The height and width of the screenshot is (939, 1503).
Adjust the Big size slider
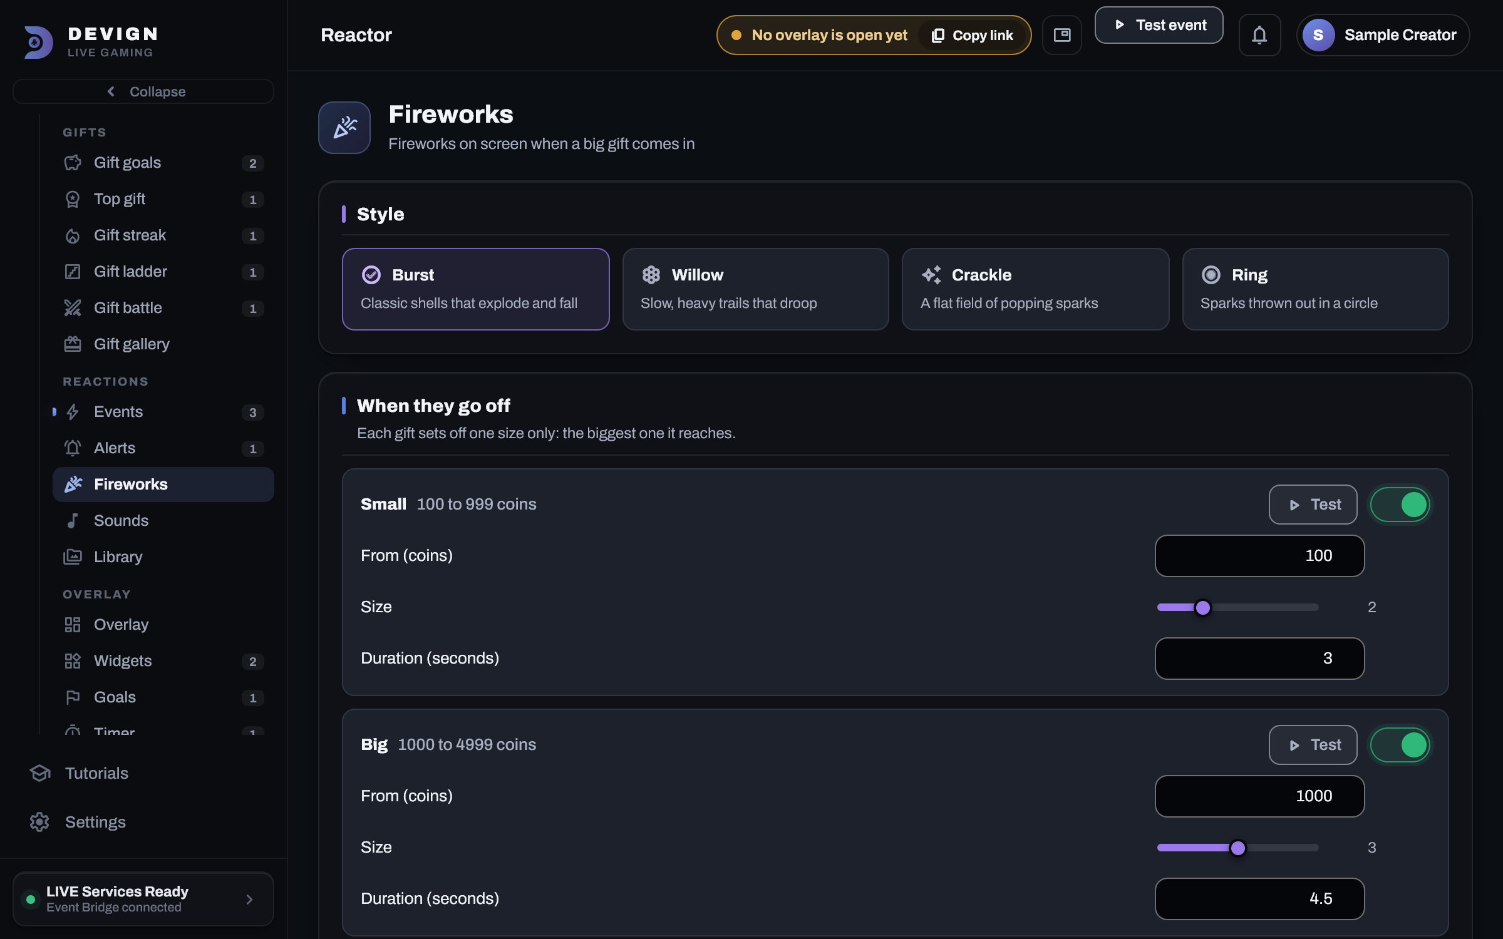pos(1237,848)
